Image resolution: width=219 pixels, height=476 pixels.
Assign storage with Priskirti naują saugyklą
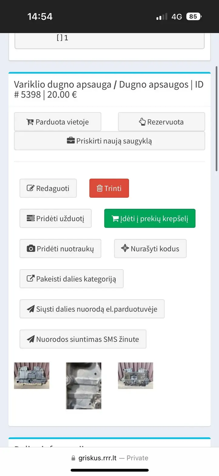point(109,141)
